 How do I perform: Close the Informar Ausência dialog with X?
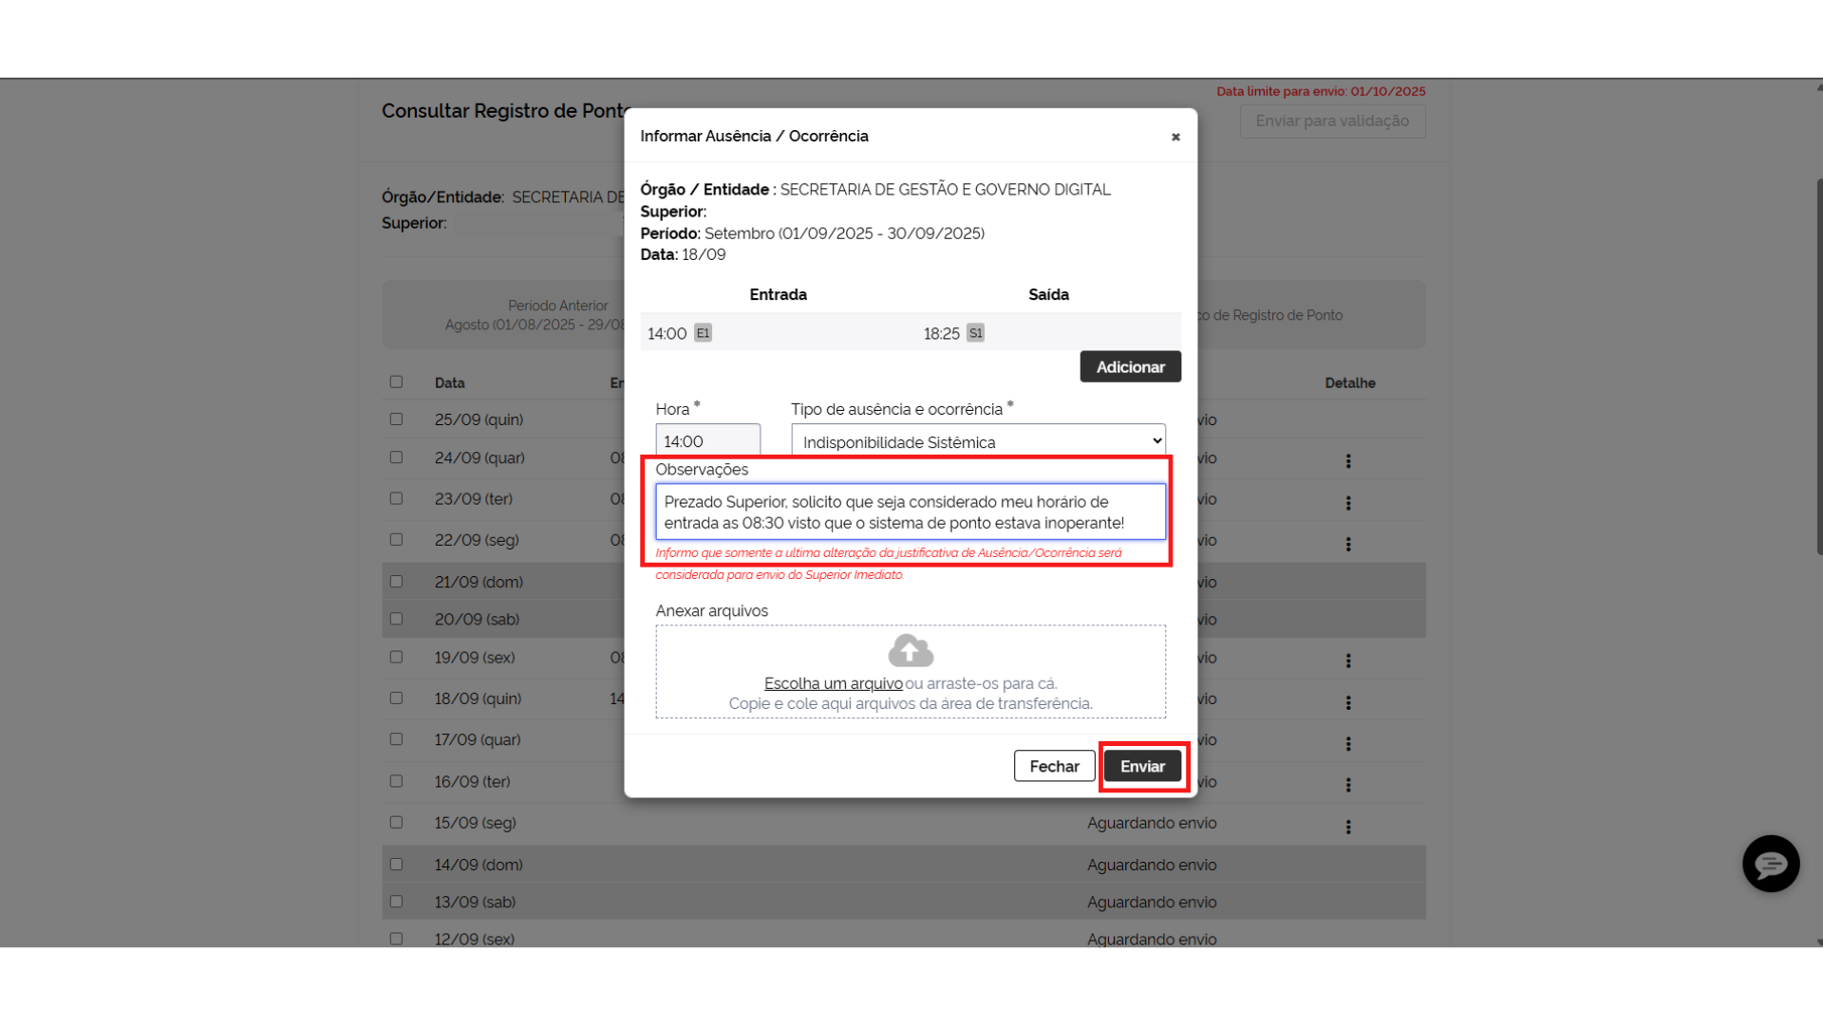click(1175, 137)
